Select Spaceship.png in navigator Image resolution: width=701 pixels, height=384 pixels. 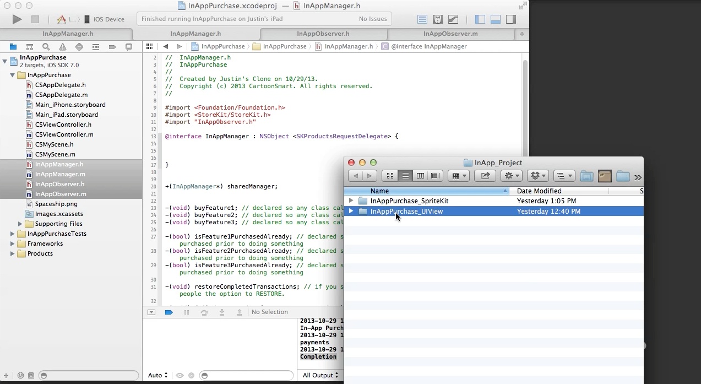pos(56,204)
